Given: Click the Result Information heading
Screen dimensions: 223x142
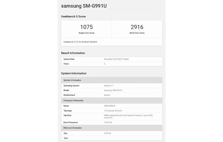Looking at the screenshot, I should tap(73, 53).
